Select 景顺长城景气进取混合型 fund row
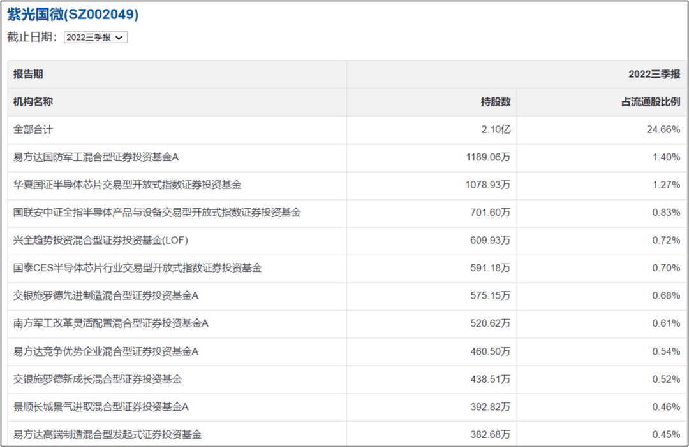689x447 pixels. [x=101, y=407]
